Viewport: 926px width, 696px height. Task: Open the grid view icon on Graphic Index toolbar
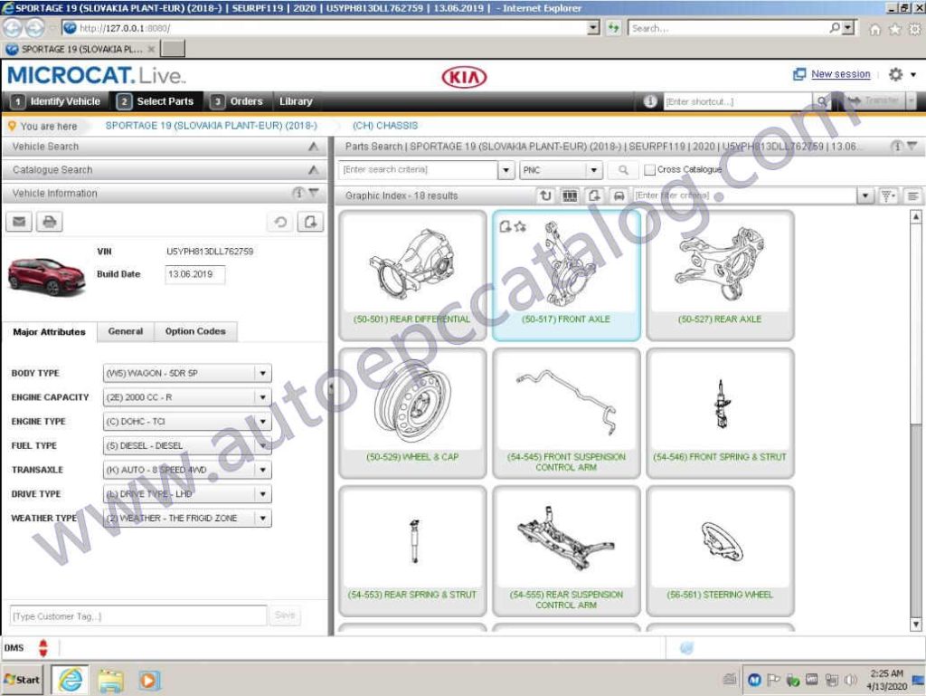[x=571, y=195]
